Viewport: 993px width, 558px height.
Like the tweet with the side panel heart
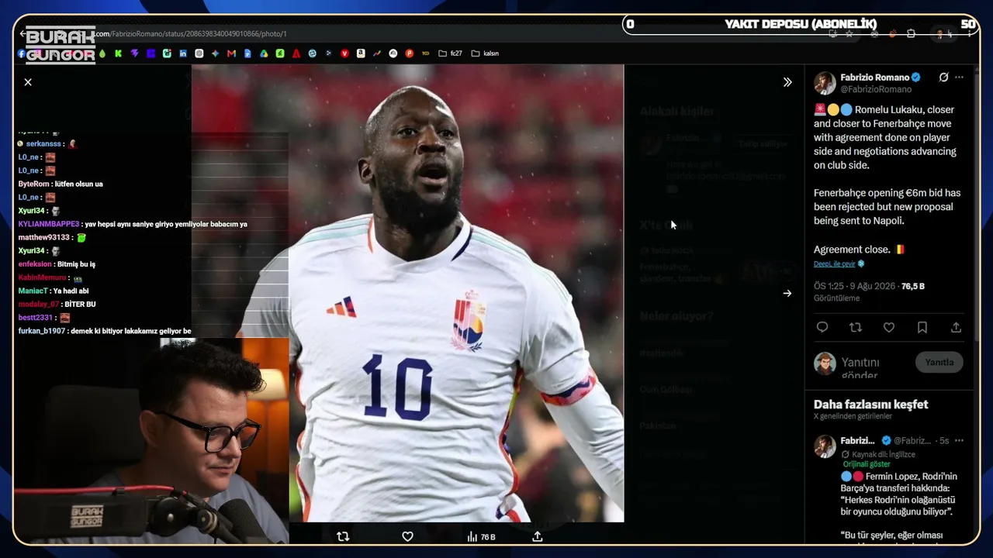coord(889,328)
